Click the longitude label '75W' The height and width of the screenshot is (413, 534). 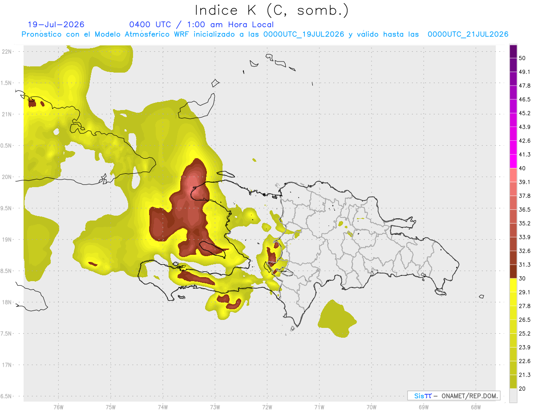[111, 407]
